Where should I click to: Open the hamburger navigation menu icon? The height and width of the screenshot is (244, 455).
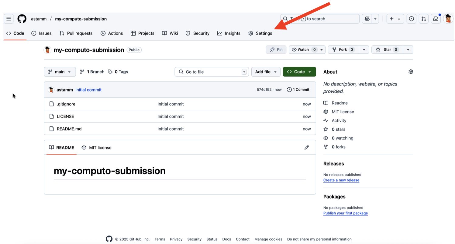pos(9,19)
